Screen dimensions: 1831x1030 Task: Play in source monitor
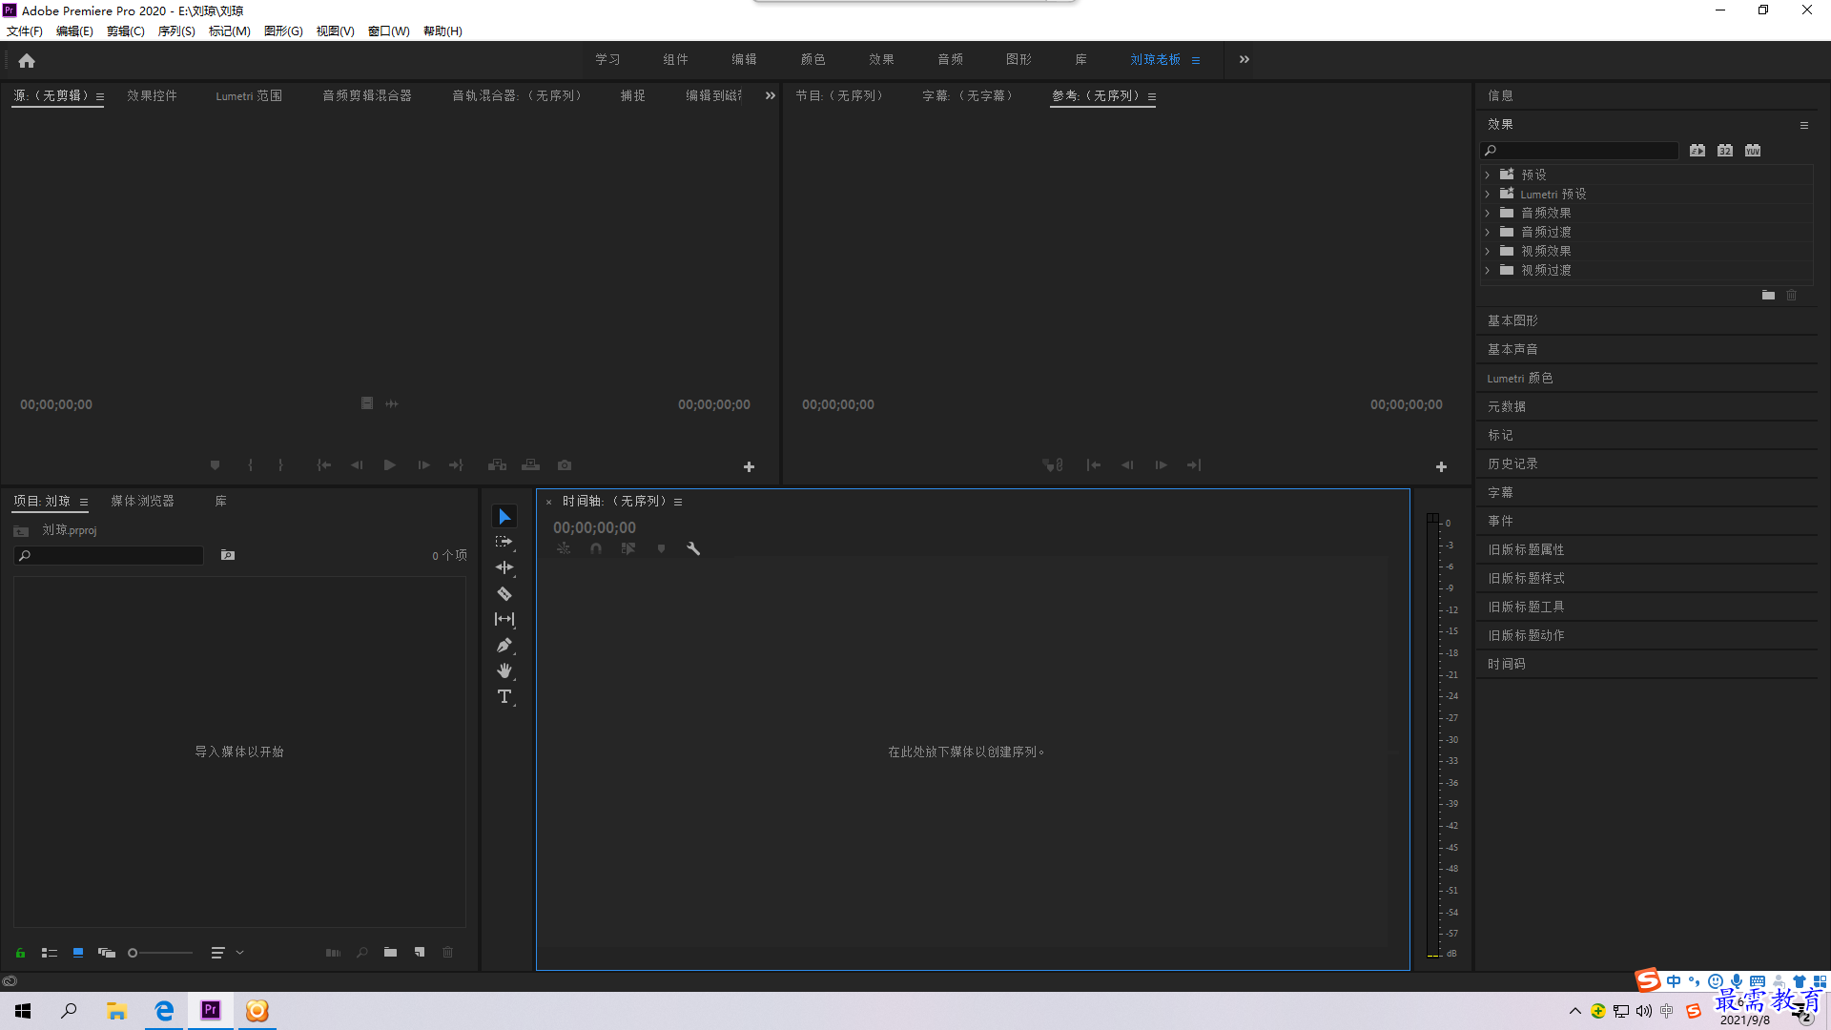click(x=390, y=465)
